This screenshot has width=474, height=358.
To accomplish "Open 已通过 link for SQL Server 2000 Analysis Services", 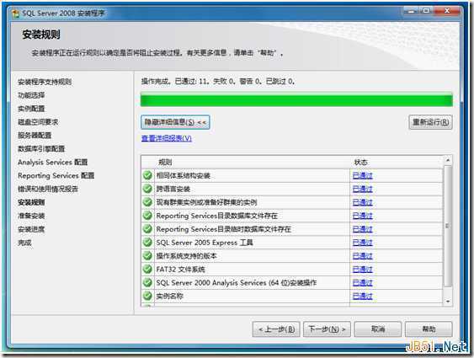I will pyautogui.click(x=363, y=282).
